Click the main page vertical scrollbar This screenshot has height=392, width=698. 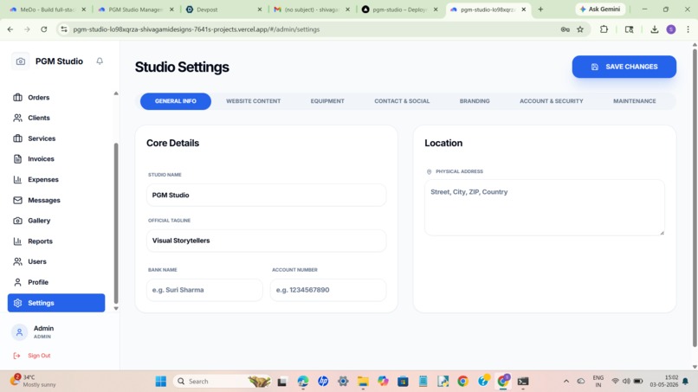click(x=695, y=197)
